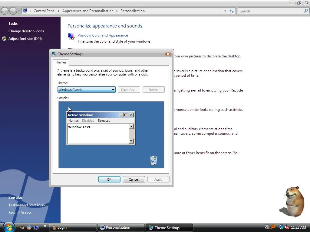Click the Back navigation button
The image size is (310, 232).
click(5, 11)
